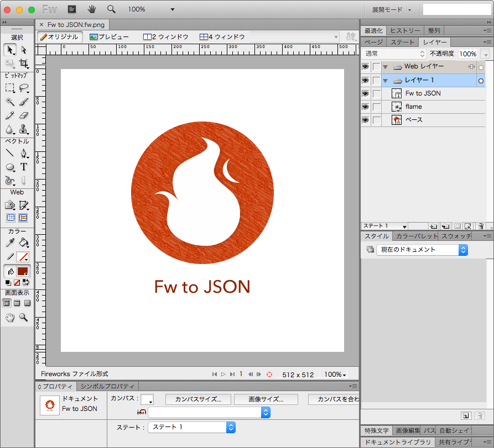The image size is (494, 448).
Task: Hide the flame layer with eye icon
Action: [365, 107]
